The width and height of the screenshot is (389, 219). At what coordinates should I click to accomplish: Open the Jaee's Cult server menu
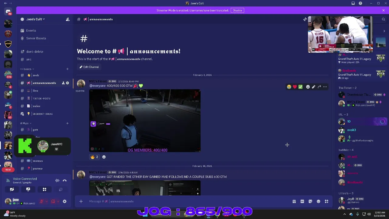[x=36, y=19]
